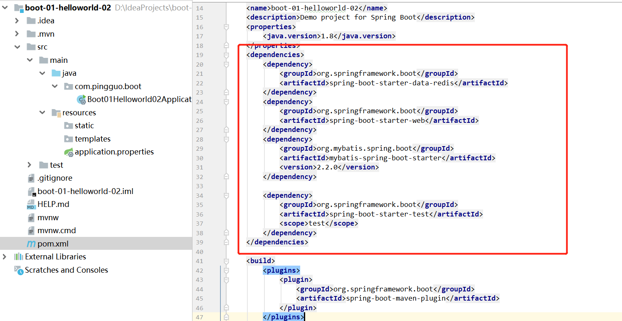The height and width of the screenshot is (321, 622).
Task: Click the resources folder icon
Action: point(56,112)
